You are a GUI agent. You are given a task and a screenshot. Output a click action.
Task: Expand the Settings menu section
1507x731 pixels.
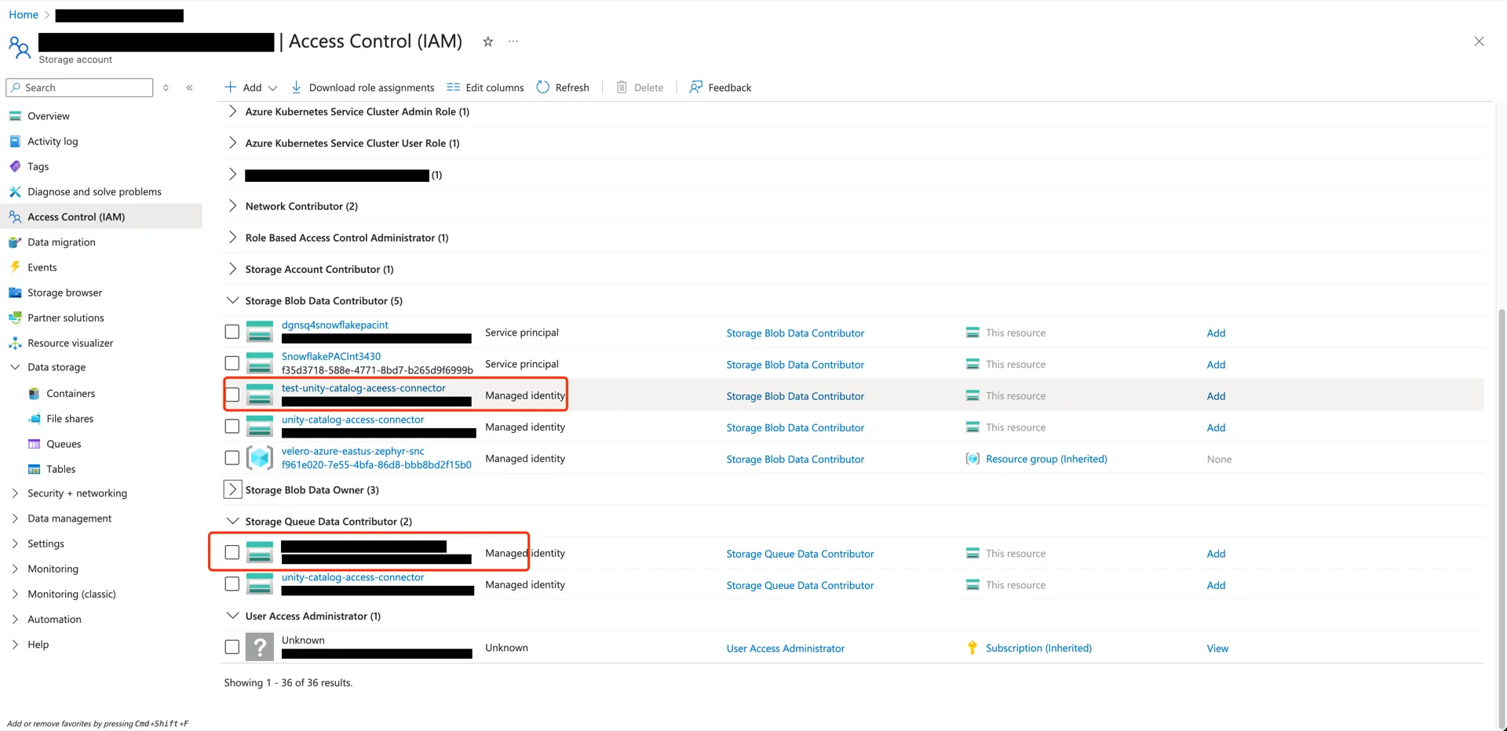tap(46, 544)
